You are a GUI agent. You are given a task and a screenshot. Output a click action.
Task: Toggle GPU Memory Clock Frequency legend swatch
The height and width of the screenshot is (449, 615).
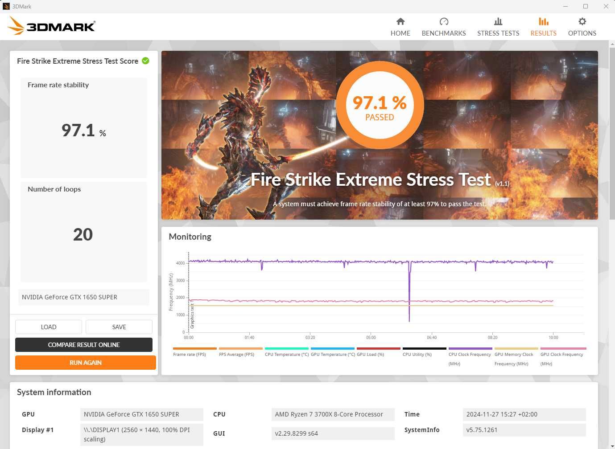pos(516,349)
